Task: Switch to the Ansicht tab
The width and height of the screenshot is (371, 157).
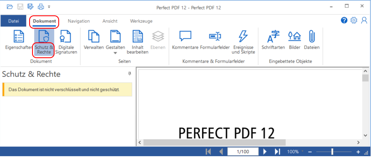Action: tap(110, 21)
